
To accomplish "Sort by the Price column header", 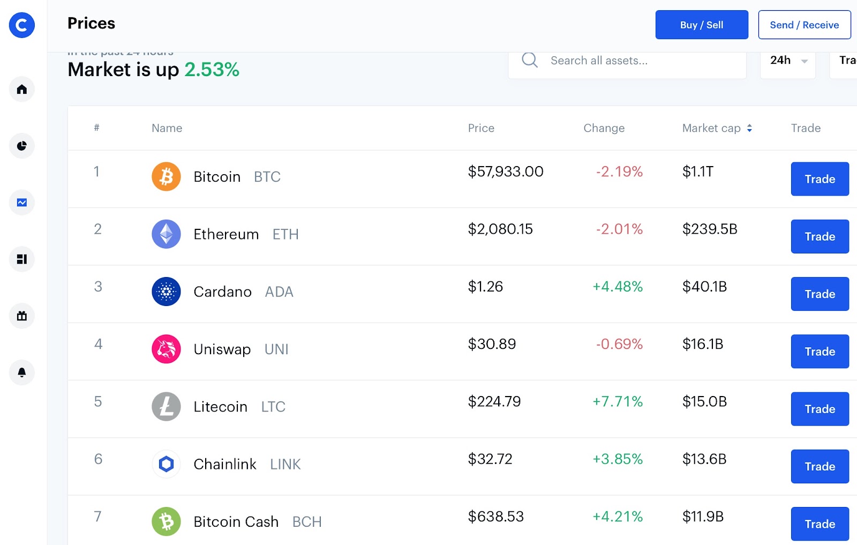I will (x=481, y=128).
